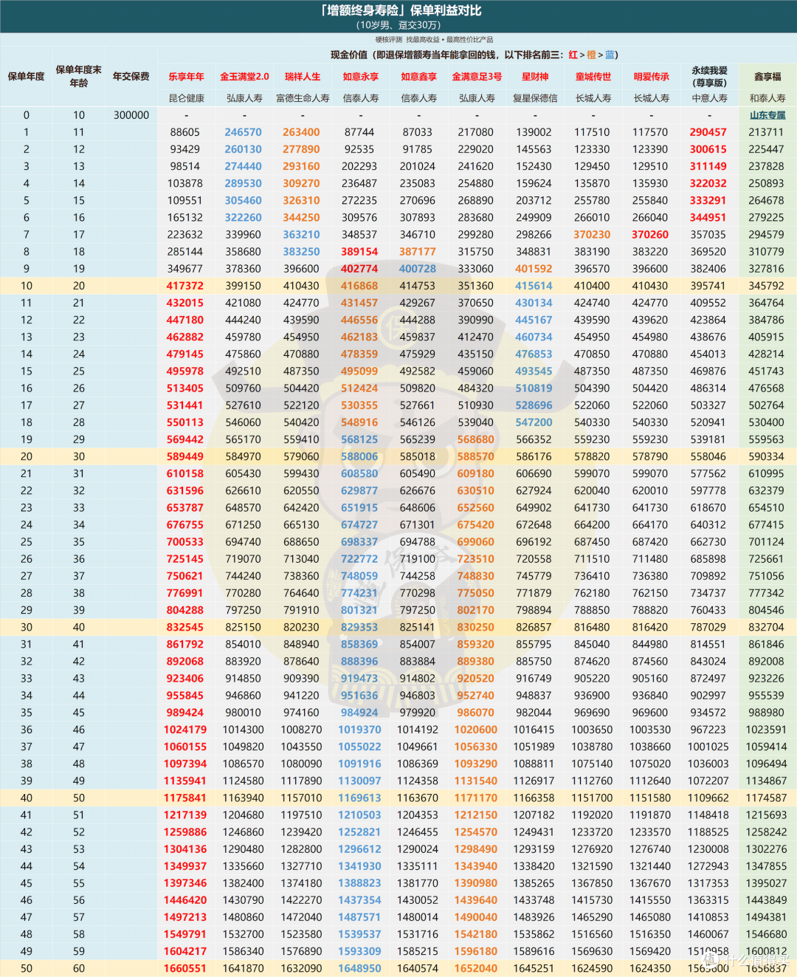Viewport: 797px width, 977px height.
Task: Click the red value 402774
Action: 359,269
